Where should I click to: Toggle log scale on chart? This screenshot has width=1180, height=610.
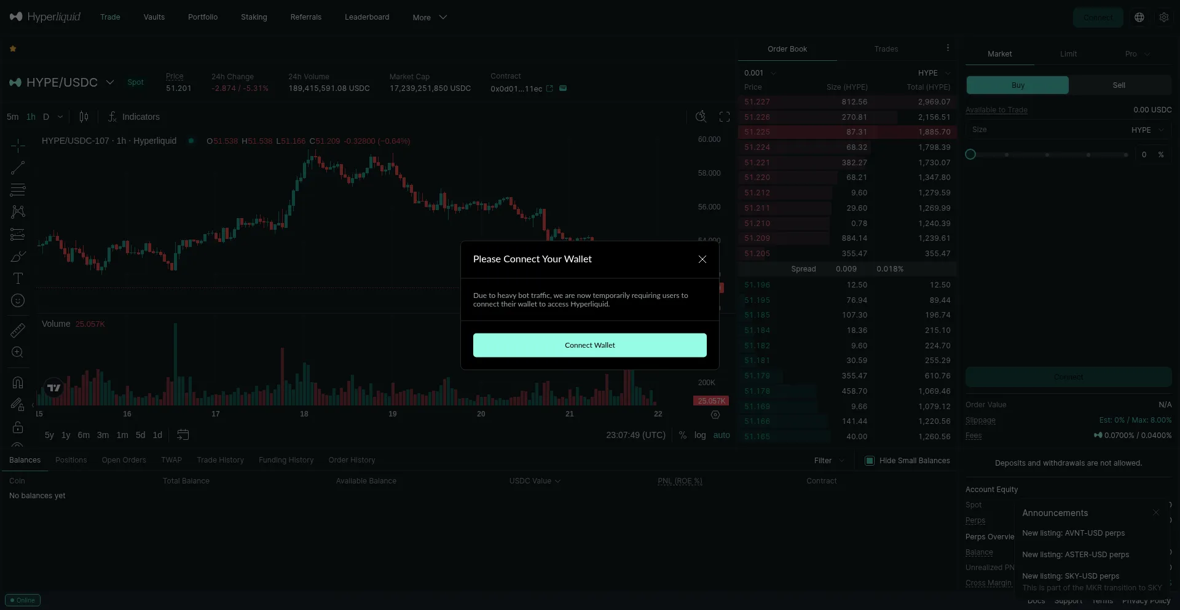[x=700, y=435]
